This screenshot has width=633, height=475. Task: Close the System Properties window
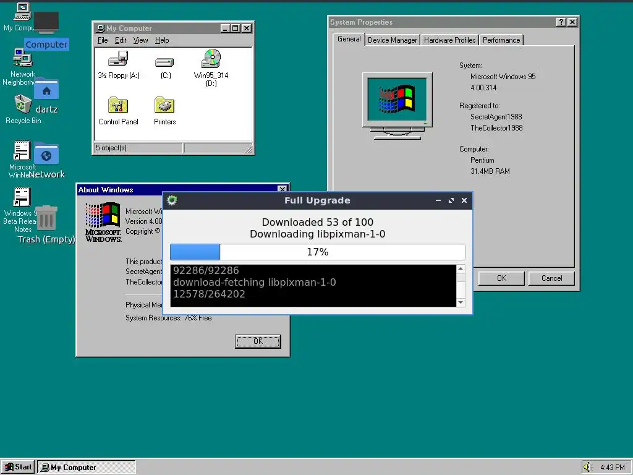point(572,22)
